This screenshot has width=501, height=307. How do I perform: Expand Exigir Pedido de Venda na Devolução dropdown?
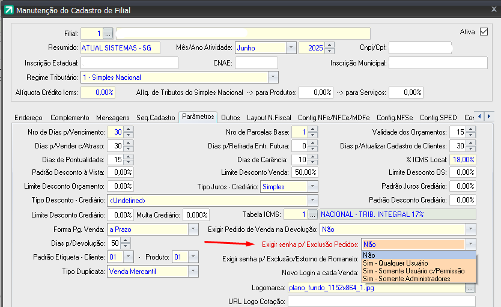point(470,229)
